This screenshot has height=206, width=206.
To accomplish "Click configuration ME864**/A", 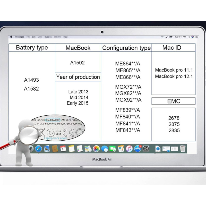I will (128, 64).
